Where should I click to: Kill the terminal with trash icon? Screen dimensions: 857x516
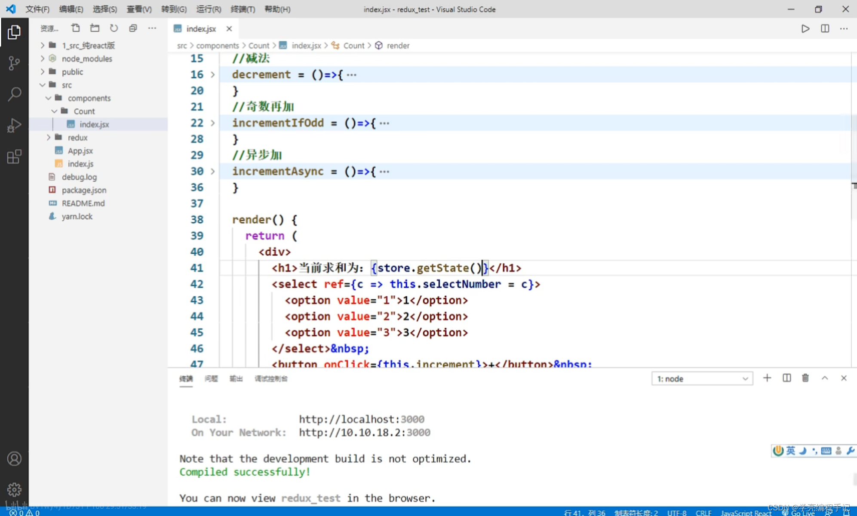(805, 378)
